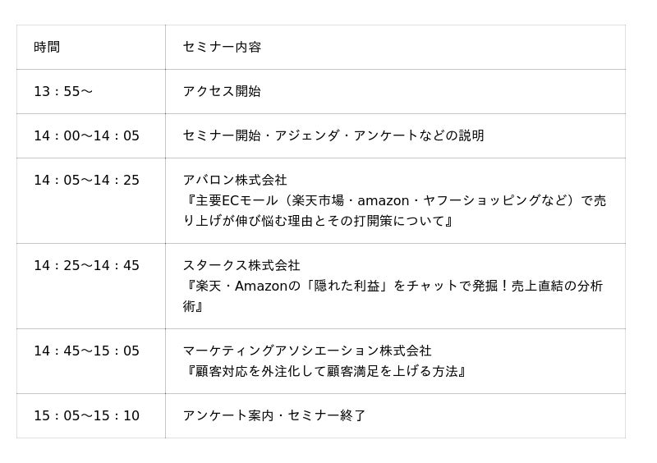
Task: Select the セミナー内容 column header
Action: (x=222, y=47)
